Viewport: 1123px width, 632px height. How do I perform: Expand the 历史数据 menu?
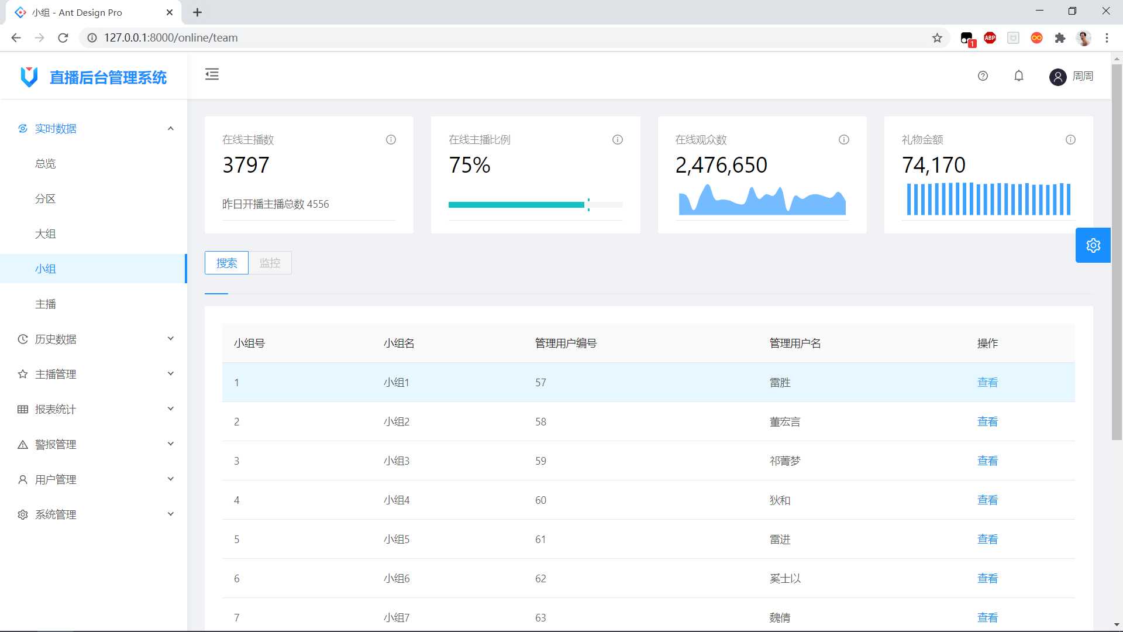[x=94, y=339]
